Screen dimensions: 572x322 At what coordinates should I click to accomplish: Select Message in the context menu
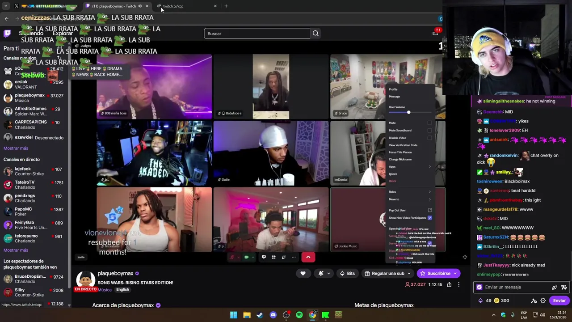[394, 97]
